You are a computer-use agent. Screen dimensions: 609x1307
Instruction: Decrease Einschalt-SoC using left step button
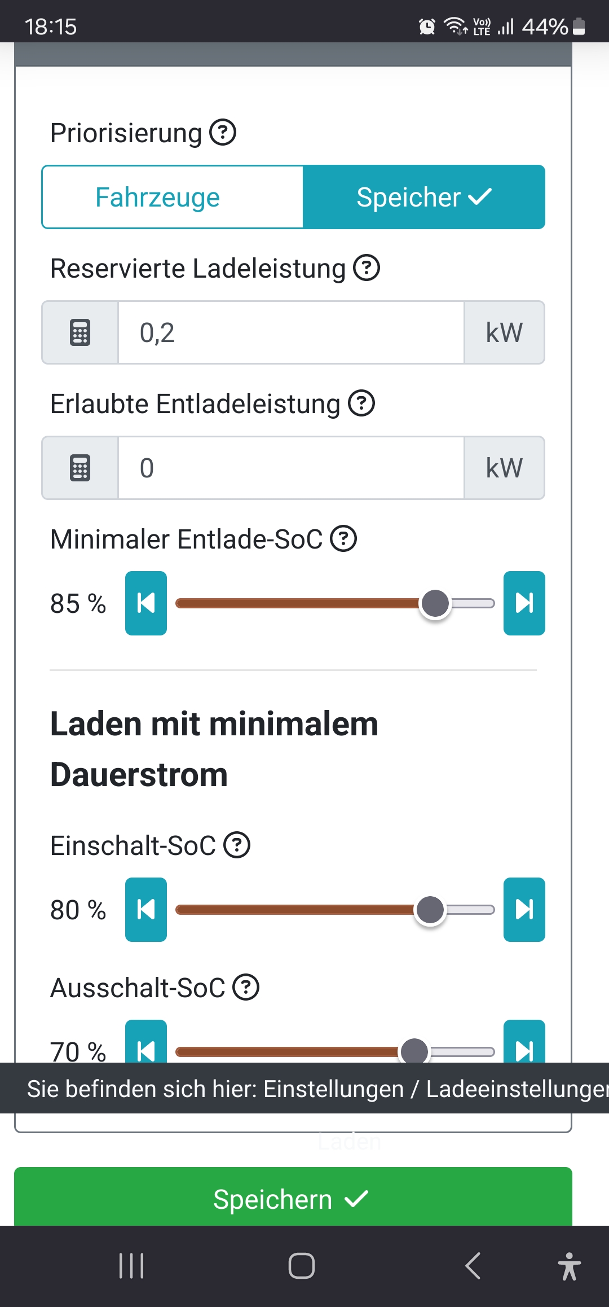pos(146,910)
